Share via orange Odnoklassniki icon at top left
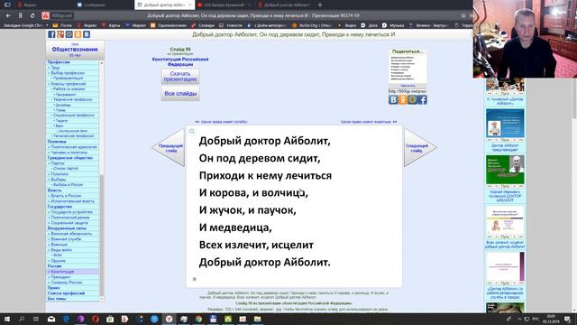 (78, 34)
